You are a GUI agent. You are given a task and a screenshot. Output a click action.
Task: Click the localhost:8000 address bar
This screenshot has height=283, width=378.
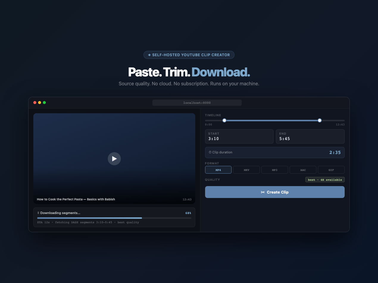click(x=197, y=103)
